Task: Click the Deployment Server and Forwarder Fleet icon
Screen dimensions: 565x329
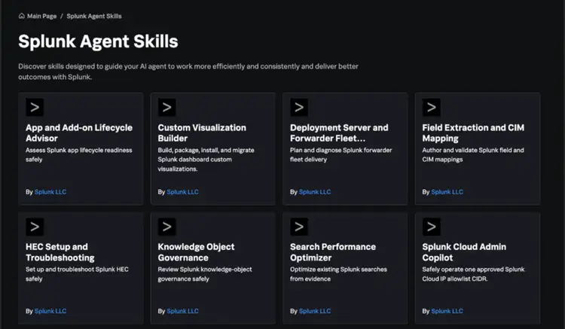Action: point(299,107)
